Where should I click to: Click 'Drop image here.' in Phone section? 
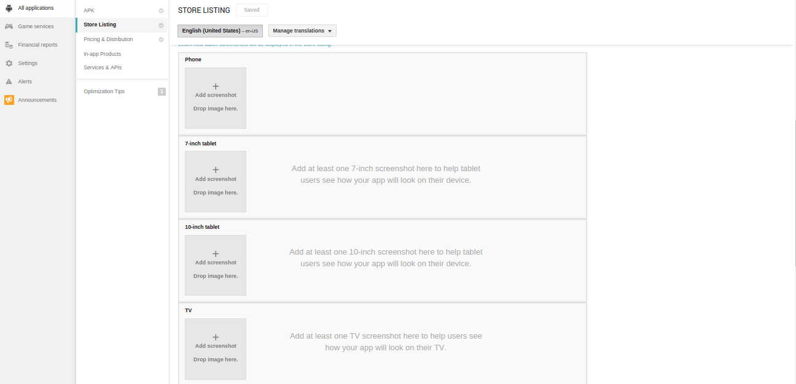[216, 109]
